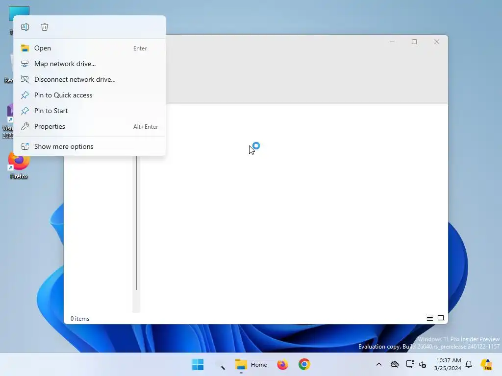Switch File Explorer to large icons view
The image size is (502, 376).
441,318
